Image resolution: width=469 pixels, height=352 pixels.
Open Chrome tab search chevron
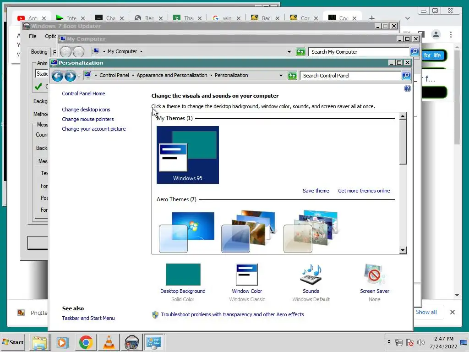click(407, 18)
